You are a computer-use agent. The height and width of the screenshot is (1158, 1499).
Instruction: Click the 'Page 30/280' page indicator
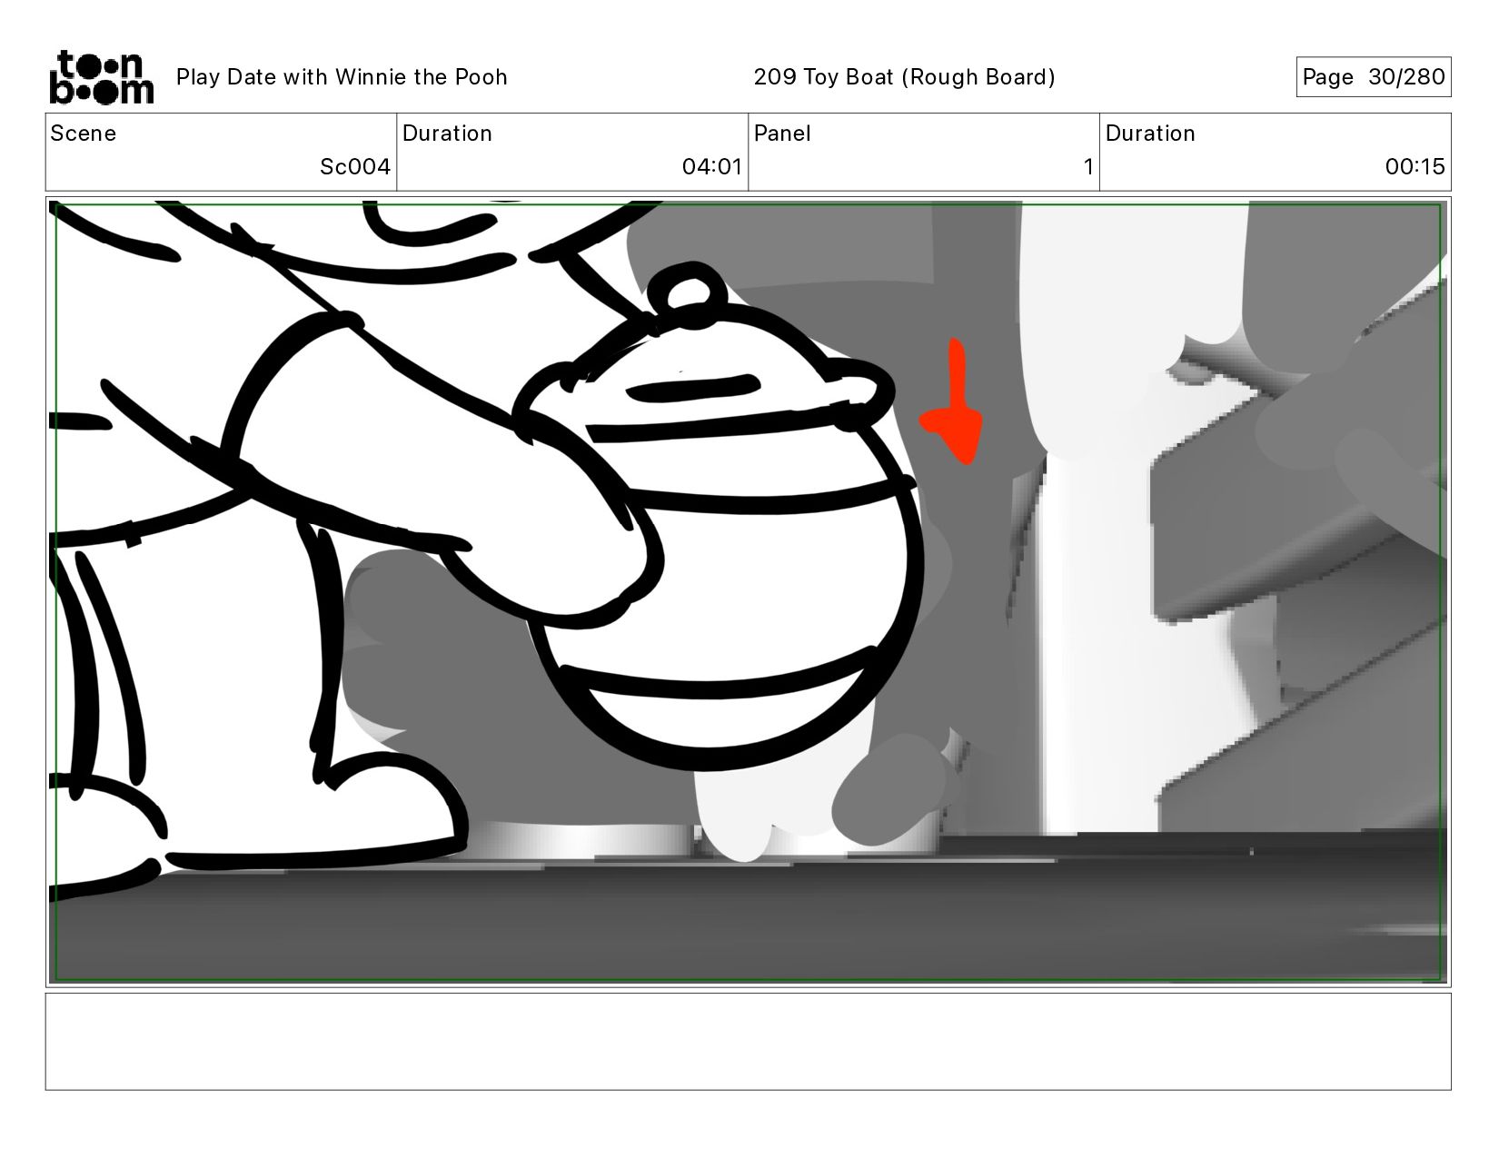pos(1374,77)
